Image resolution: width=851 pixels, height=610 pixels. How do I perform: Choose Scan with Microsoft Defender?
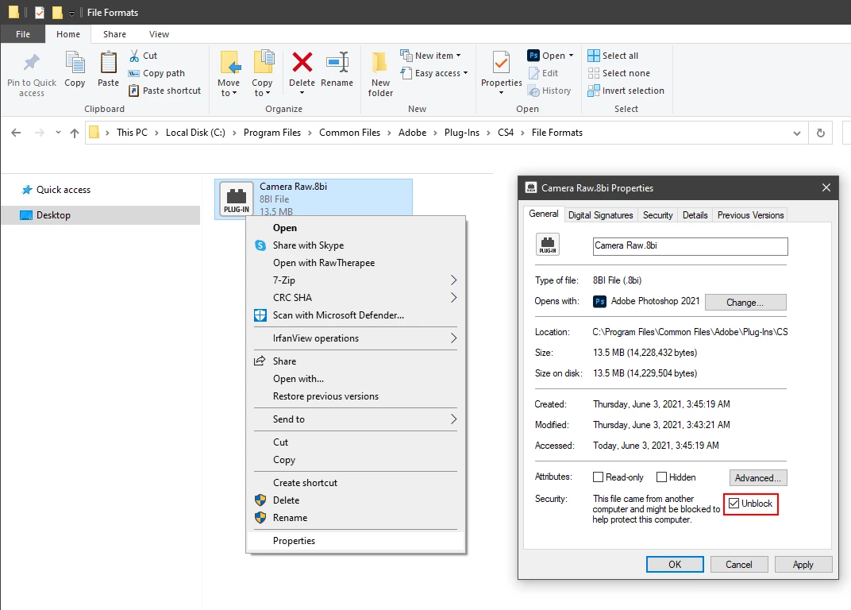tap(356, 315)
